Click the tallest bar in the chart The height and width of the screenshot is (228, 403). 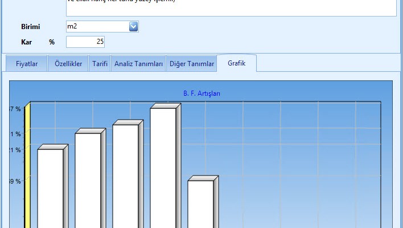163,168
